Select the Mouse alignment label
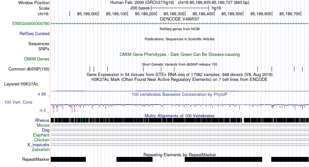Screen dimensions: 309x167 43,125
